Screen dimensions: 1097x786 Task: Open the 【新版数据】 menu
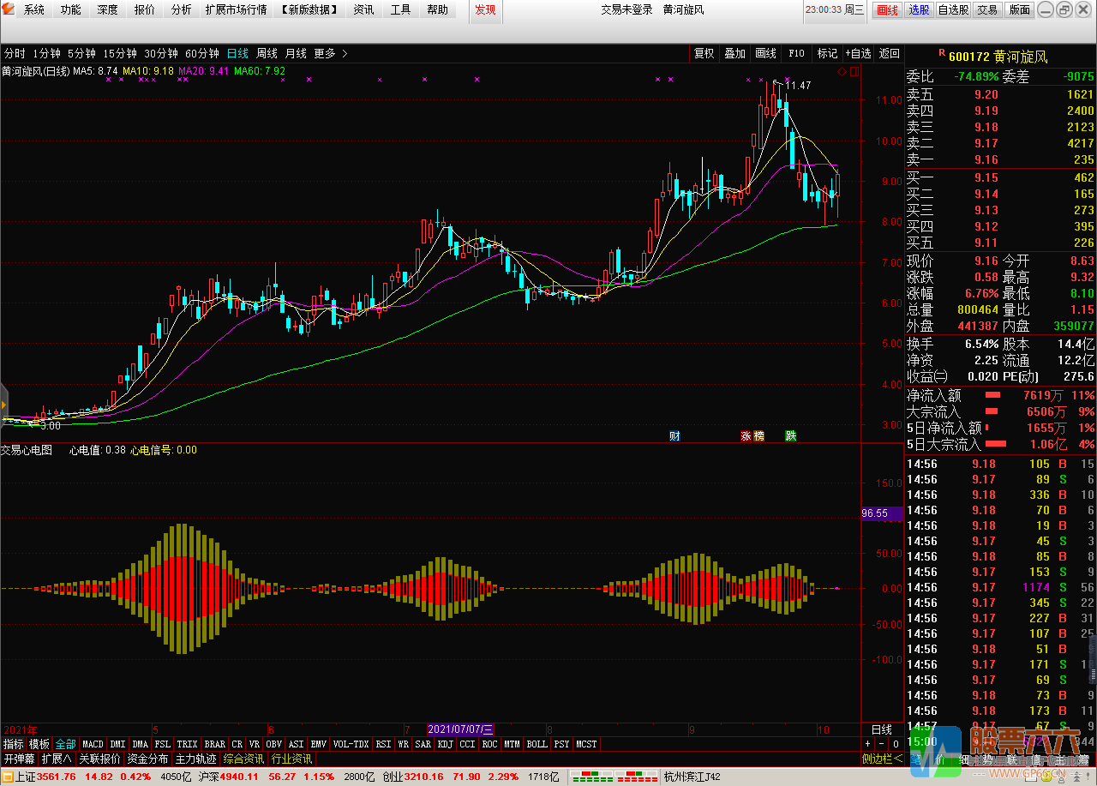(309, 10)
